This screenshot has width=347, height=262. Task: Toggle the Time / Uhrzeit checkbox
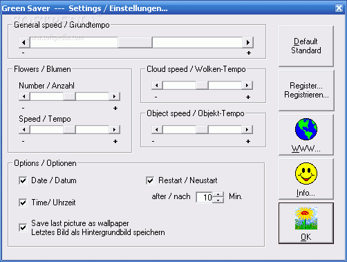click(23, 203)
